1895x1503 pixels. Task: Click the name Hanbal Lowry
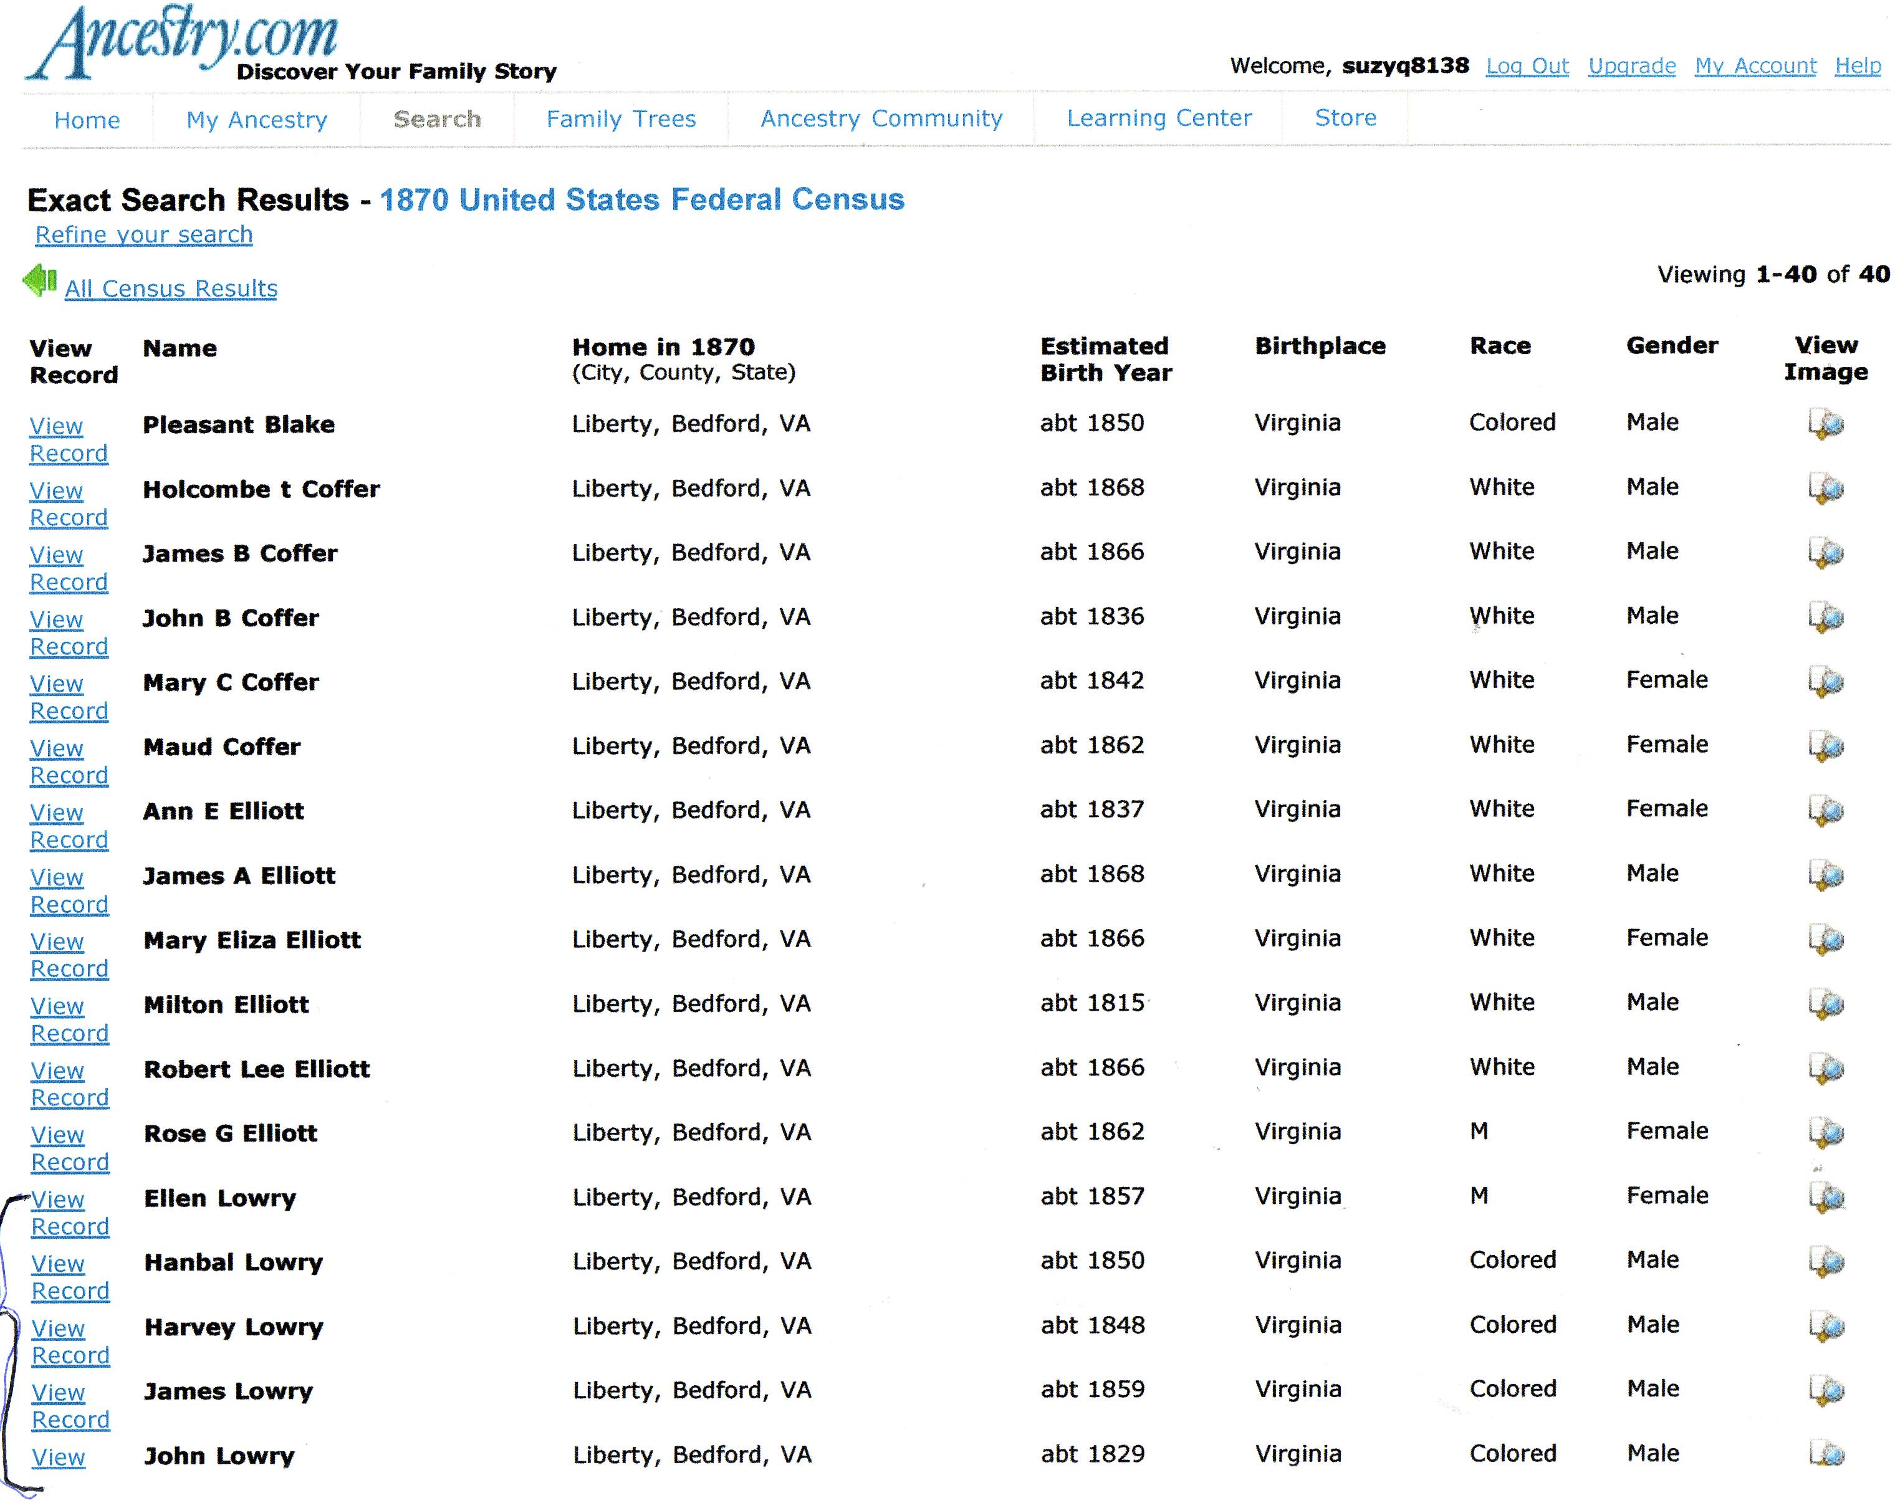[234, 1263]
